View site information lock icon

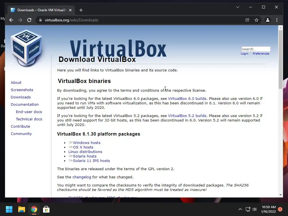pos(40,20)
